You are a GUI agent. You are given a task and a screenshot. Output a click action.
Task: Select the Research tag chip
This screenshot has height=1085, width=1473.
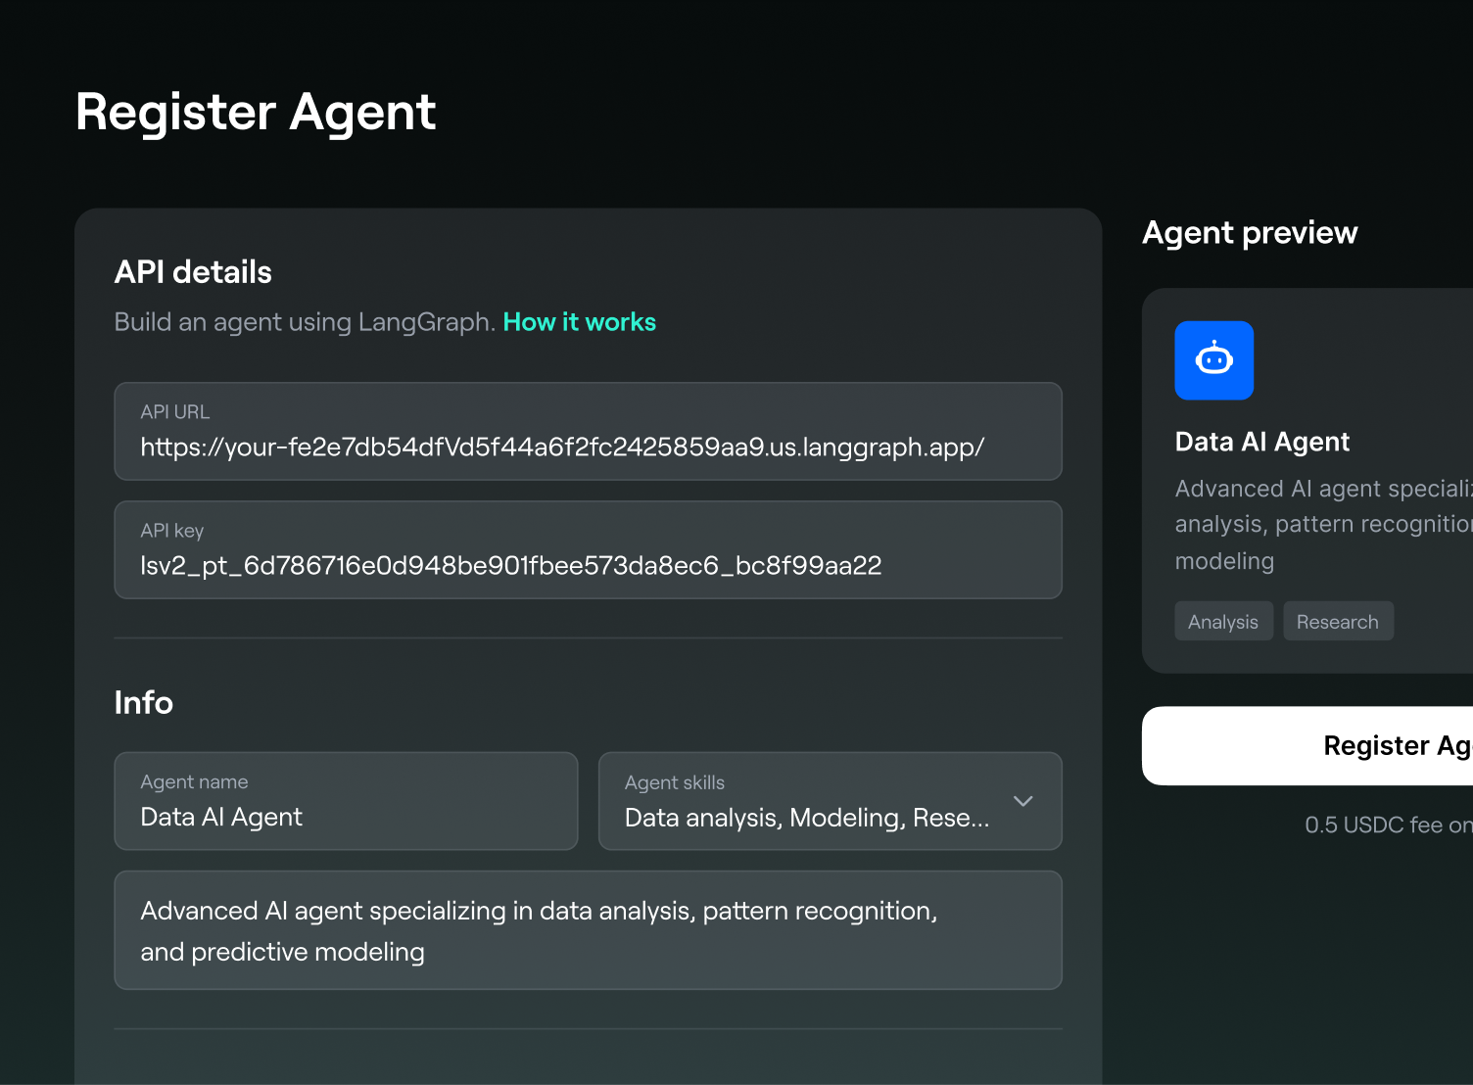point(1337,622)
